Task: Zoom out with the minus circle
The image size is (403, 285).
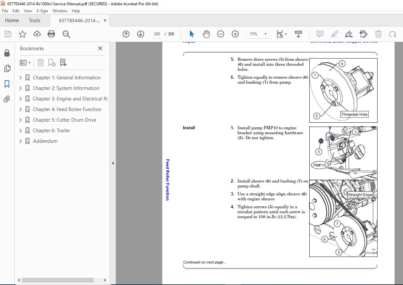Action: [x=221, y=34]
